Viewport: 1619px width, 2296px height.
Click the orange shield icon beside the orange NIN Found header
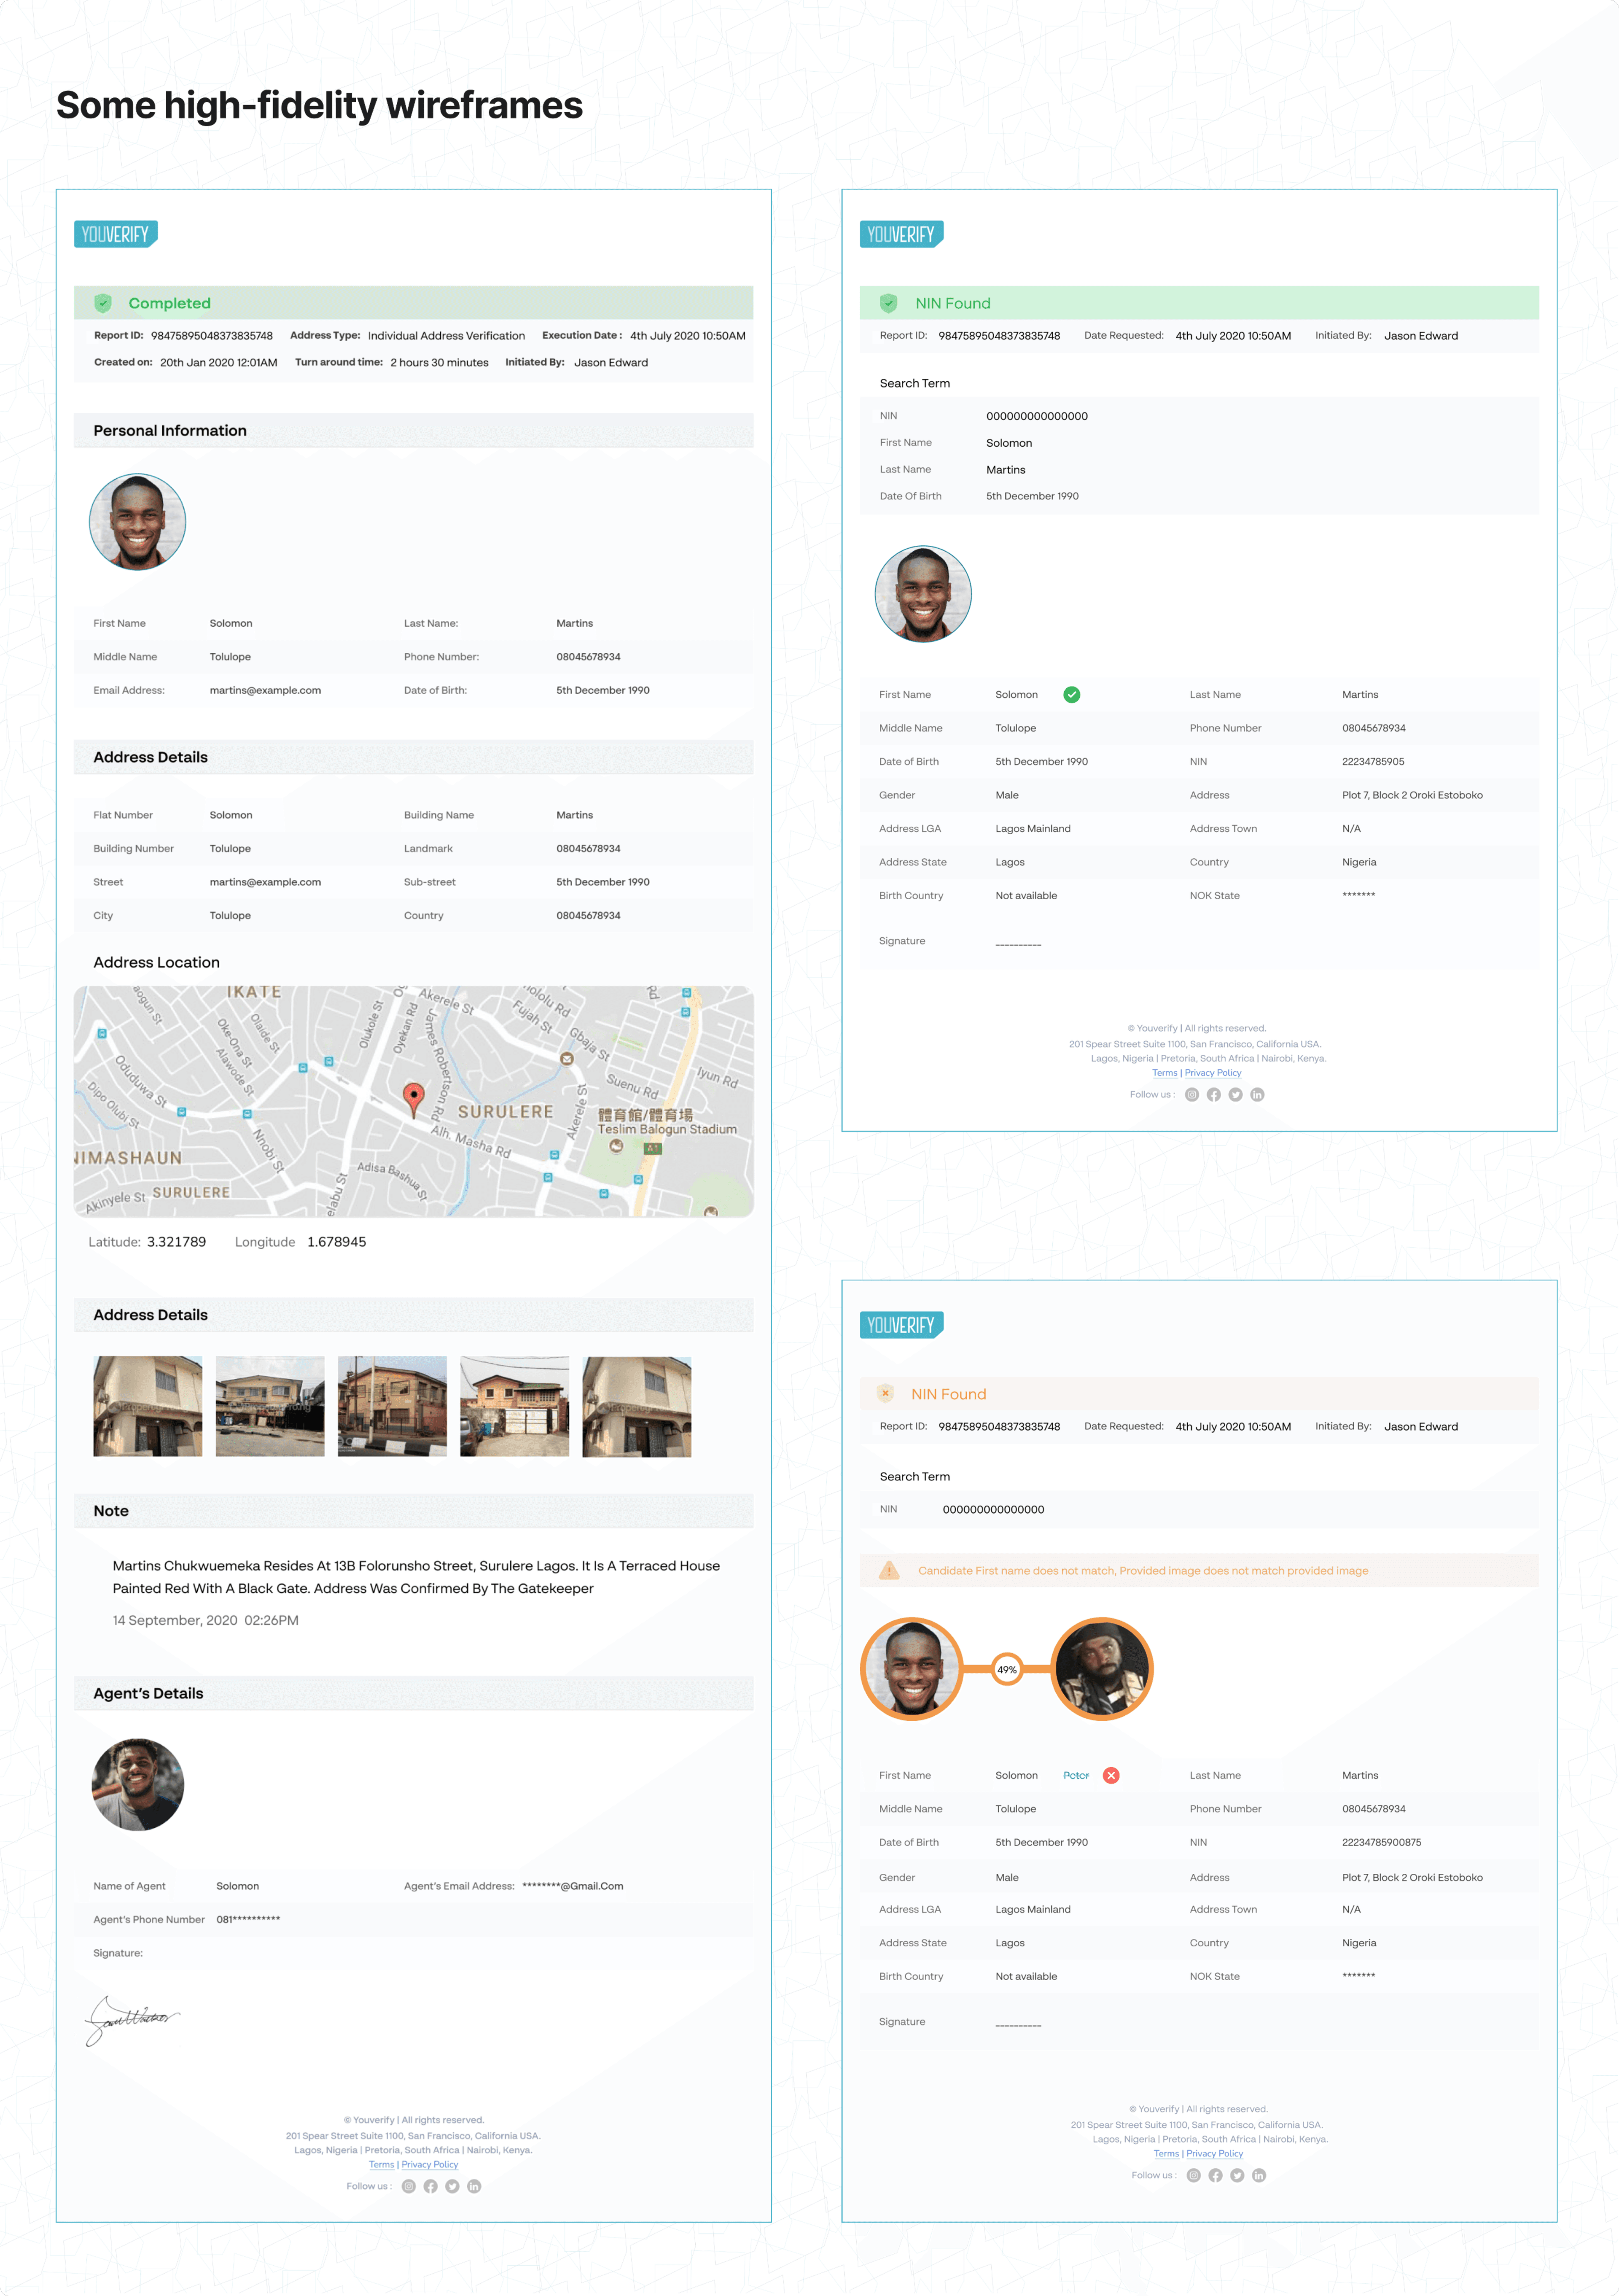[885, 1393]
